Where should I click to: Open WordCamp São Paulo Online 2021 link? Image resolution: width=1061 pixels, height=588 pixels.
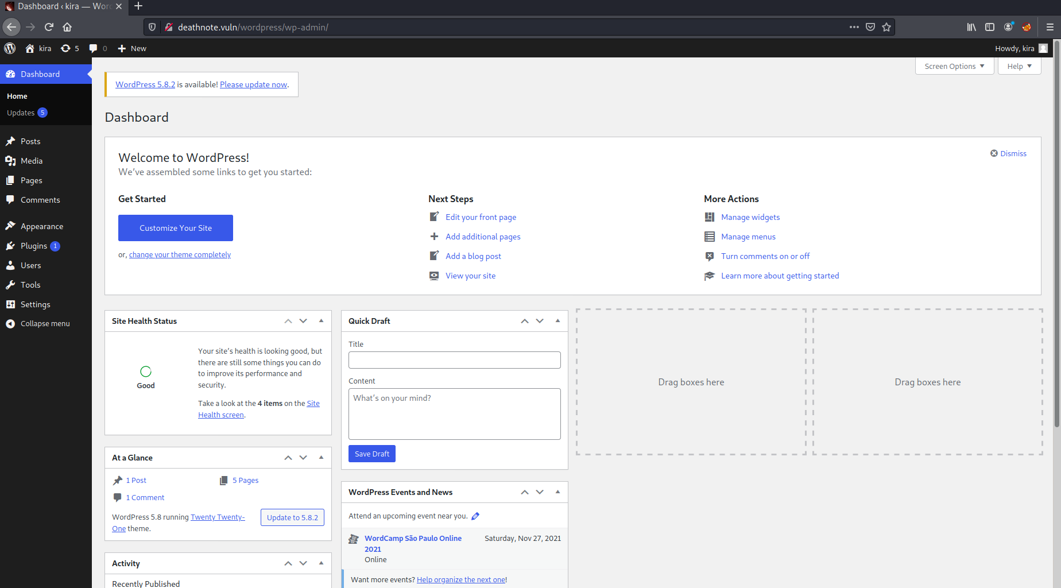pos(413,543)
